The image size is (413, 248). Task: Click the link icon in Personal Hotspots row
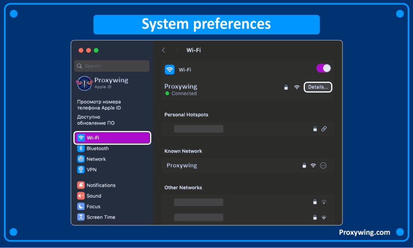(x=324, y=129)
